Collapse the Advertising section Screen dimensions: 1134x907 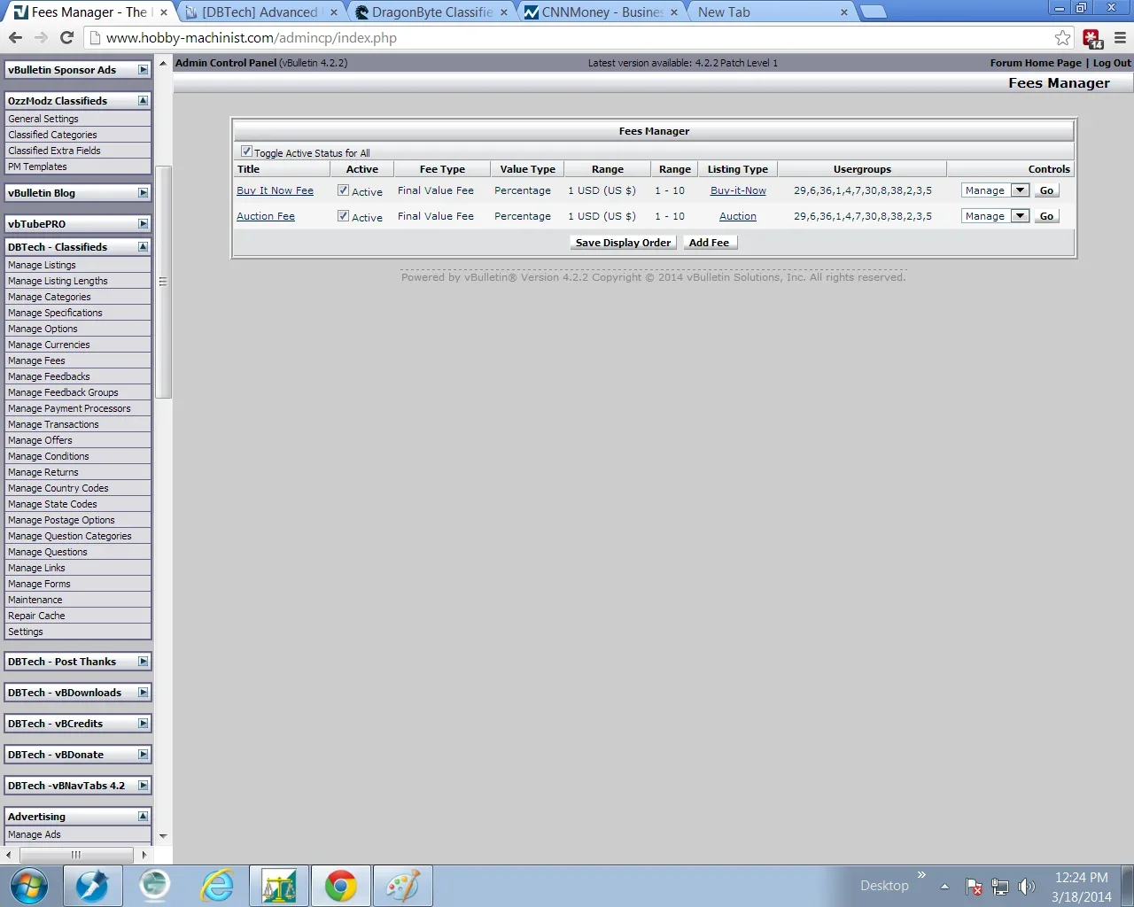tap(143, 817)
